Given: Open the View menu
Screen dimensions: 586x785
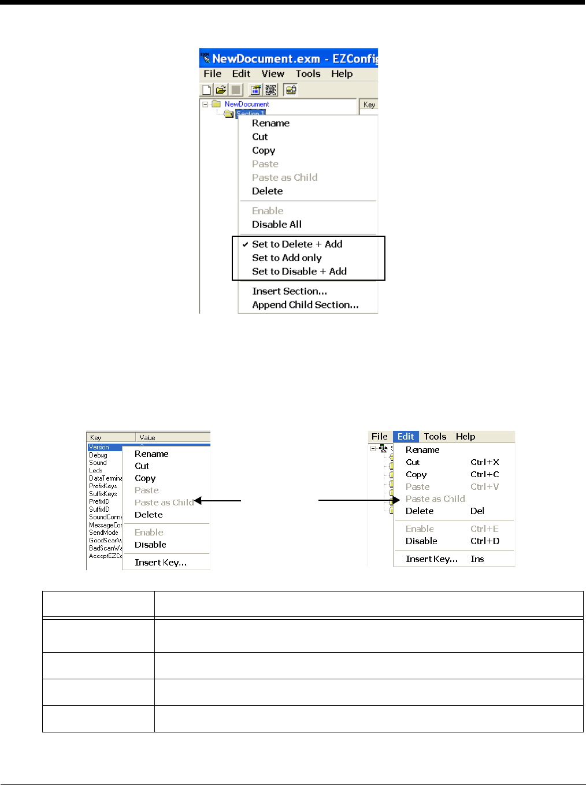Looking at the screenshot, I should click(273, 74).
